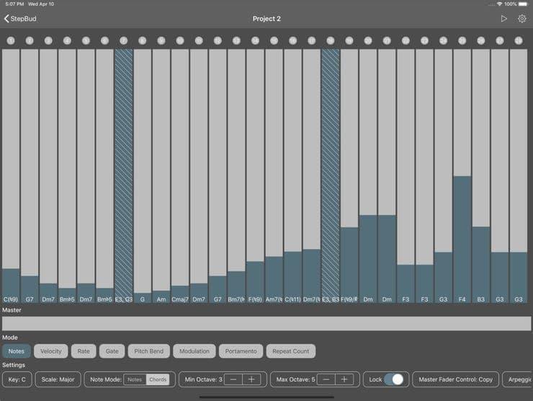This screenshot has height=401, width=533.
Task: Increase Min Octave with plus button
Action: click(x=251, y=379)
